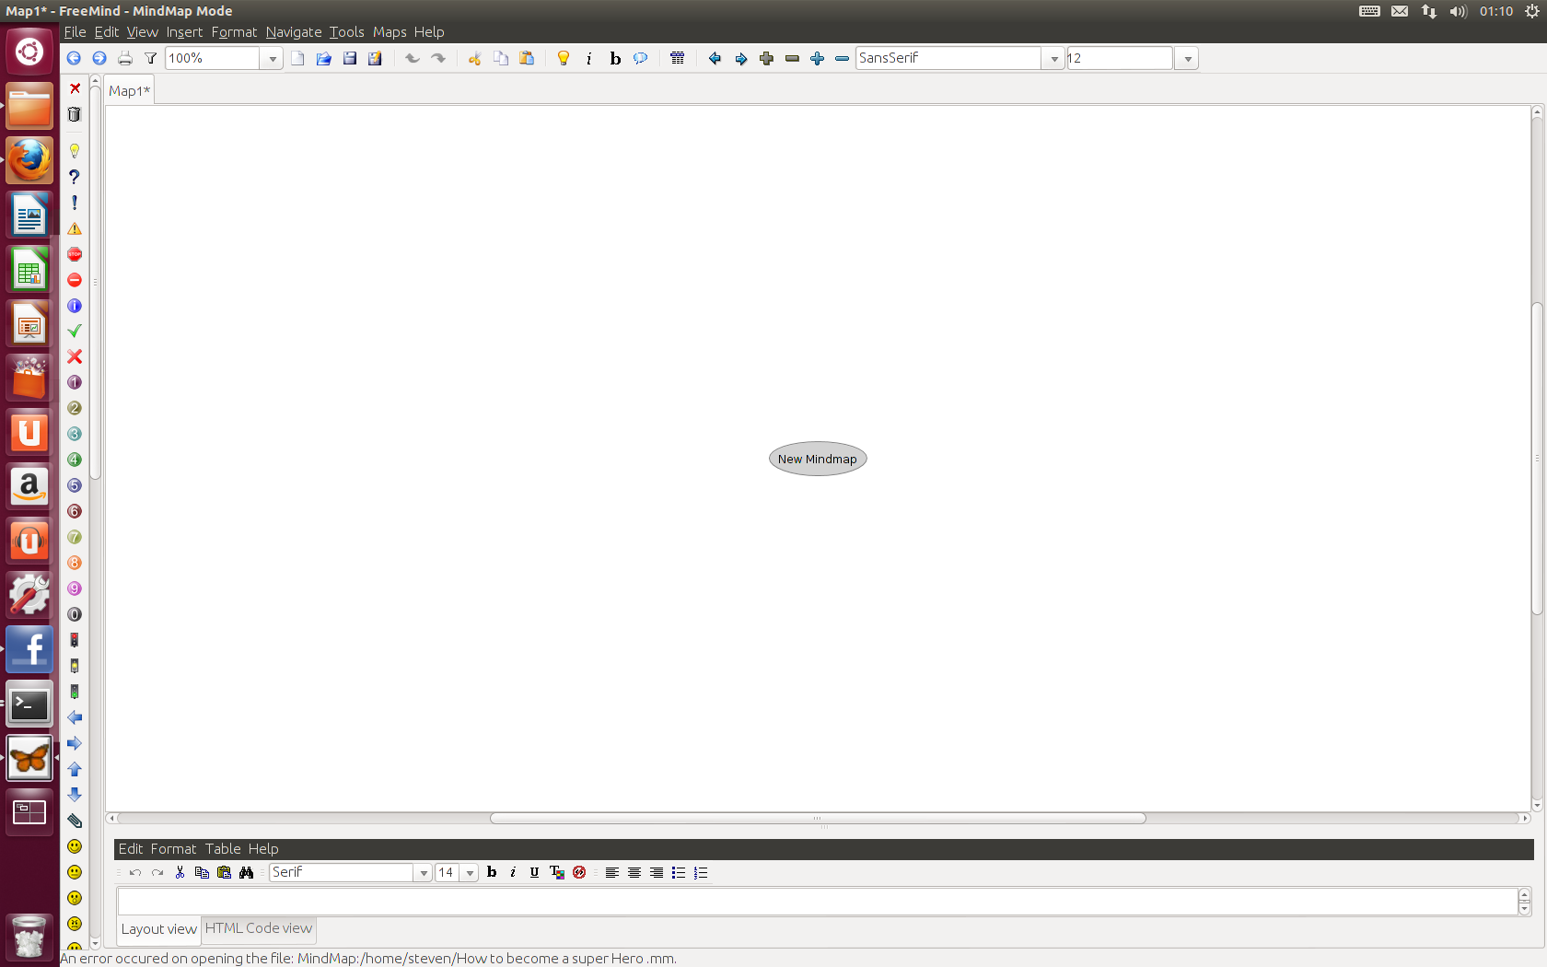Add the green check mark icon to node

[x=75, y=331]
